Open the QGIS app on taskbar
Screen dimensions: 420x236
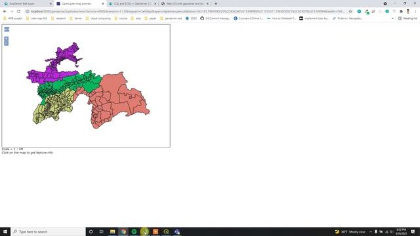(x=166, y=231)
